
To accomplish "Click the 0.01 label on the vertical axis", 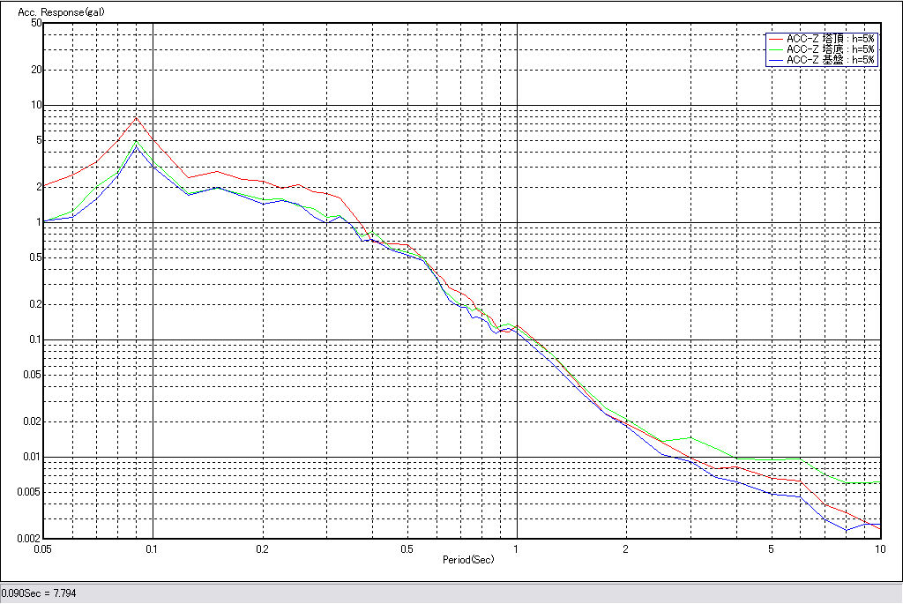I will 33,457.
